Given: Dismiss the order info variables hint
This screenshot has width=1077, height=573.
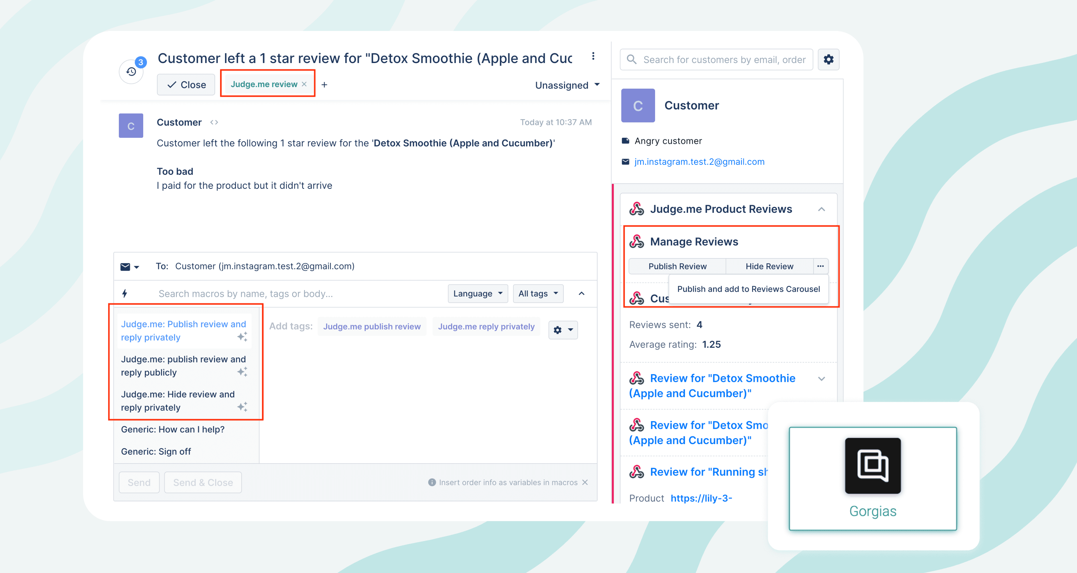Looking at the screenshot, I should pos(585,482).
